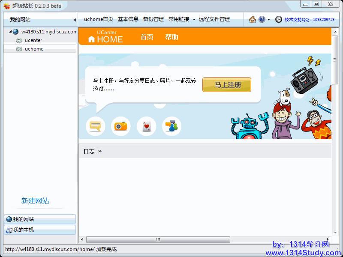This screenshot has height=257, width=343.
Task: Click the UCenter HOME logo
Action: coord(105,37)
